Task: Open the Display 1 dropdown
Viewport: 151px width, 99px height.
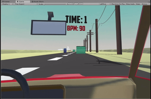Action: pos(8,4)
